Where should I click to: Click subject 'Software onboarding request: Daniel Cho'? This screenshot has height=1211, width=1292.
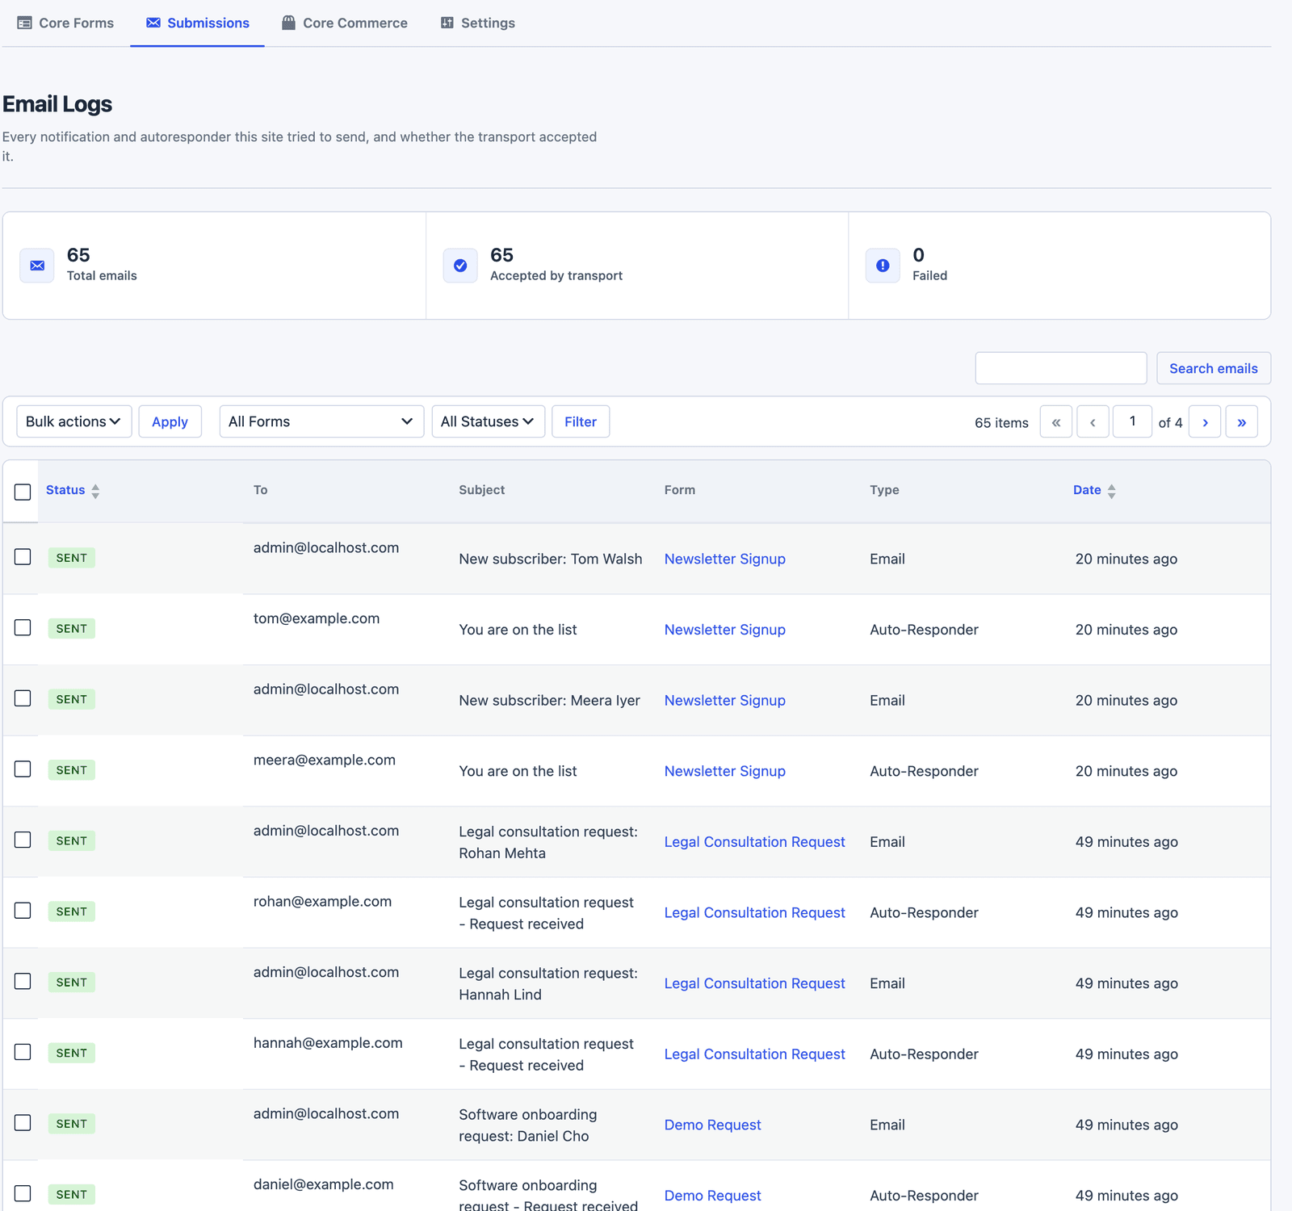(528, 1125)
